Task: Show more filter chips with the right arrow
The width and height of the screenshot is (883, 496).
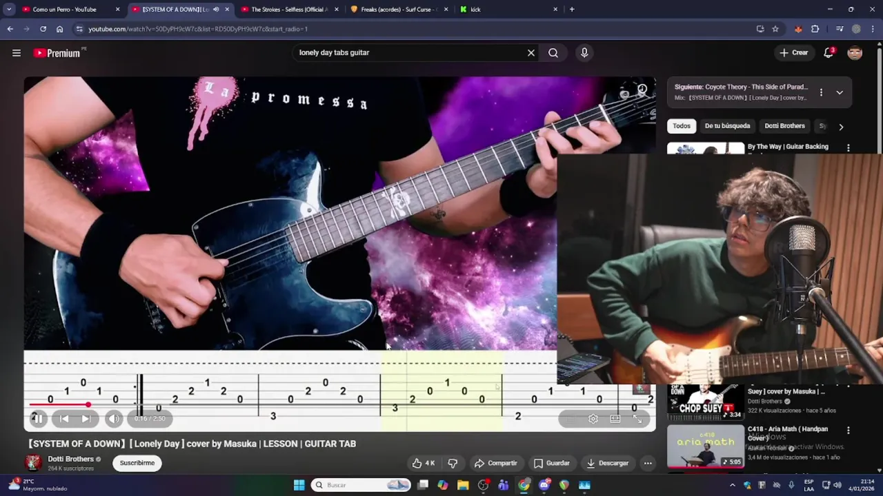Action: pyautogui.click(x=840, y=127)
